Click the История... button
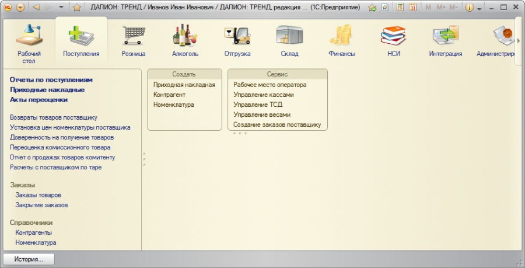This screenshot has height=268, width=525. [x=29, y=259]
